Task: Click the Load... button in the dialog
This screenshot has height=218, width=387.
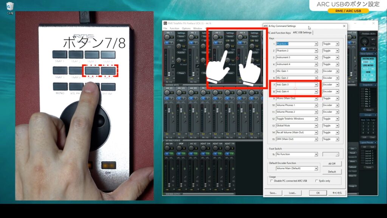Action: coord(293,193)
